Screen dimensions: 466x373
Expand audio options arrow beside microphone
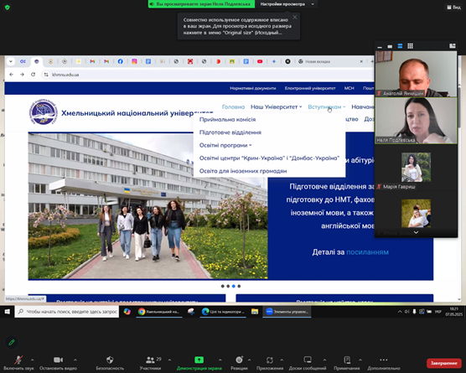[33, 360]
